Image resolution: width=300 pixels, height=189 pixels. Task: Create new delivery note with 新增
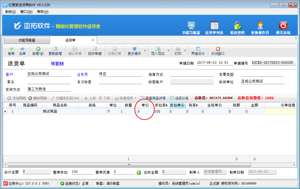coord(38,51)
